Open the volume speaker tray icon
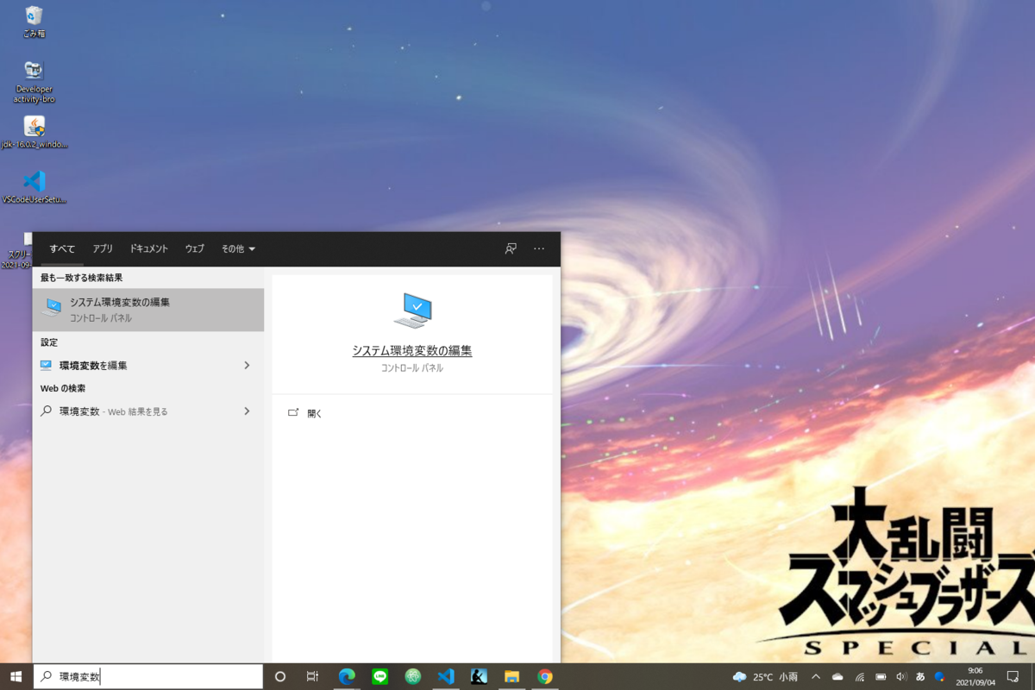Screen dimensions: 1035x690 click(901, 677)
